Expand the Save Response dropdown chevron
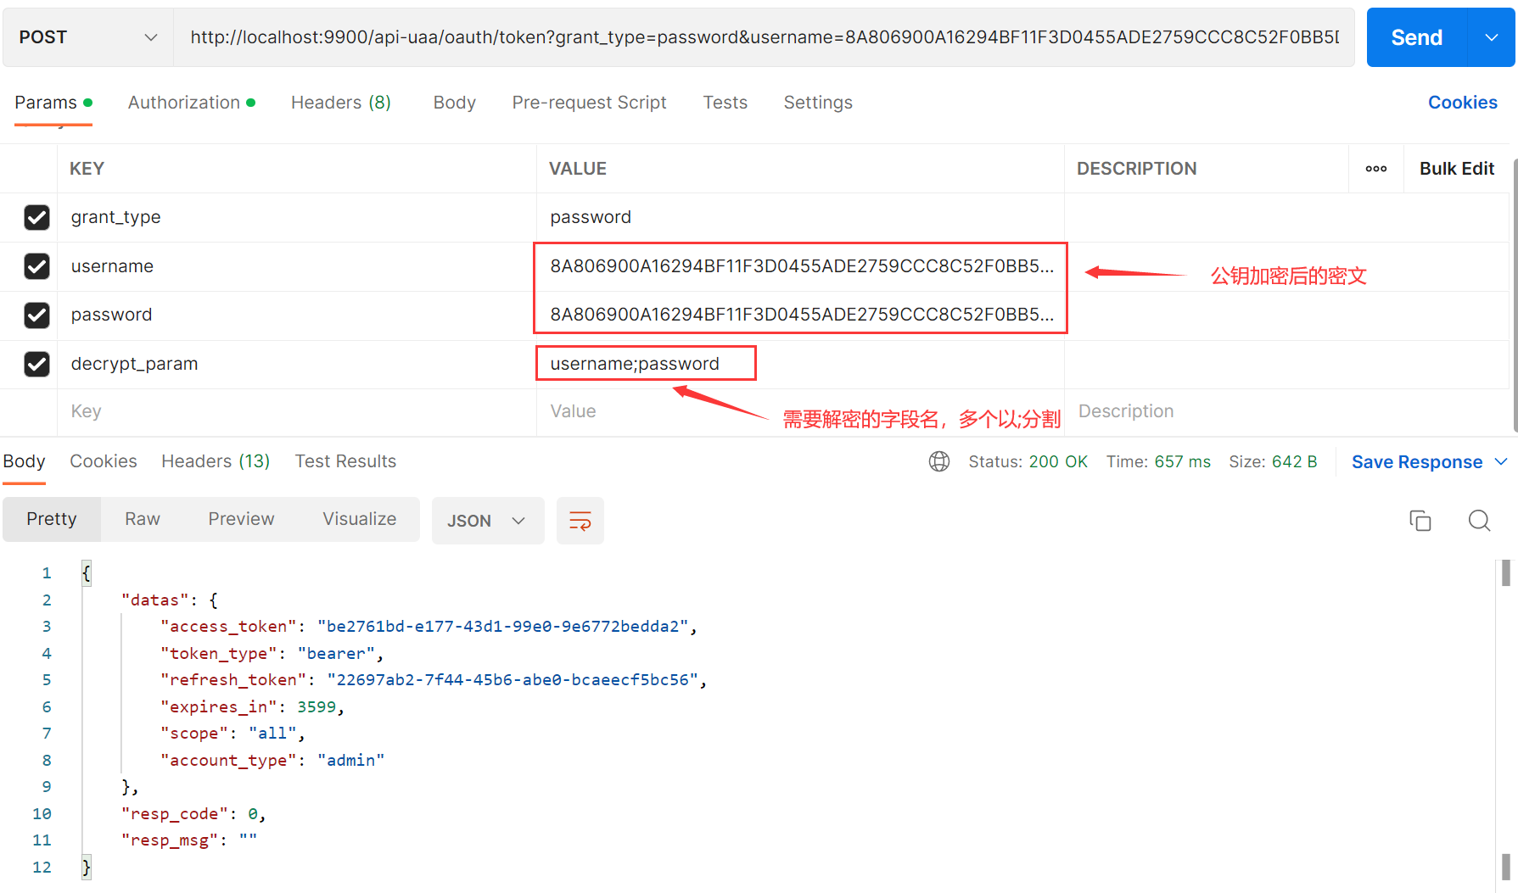 tap(1501, 461)
